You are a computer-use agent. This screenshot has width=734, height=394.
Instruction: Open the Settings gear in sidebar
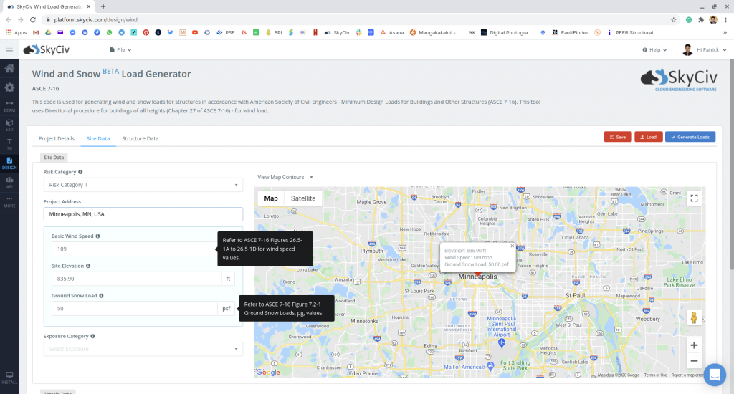pyautogui.click(x=9, y=87)
